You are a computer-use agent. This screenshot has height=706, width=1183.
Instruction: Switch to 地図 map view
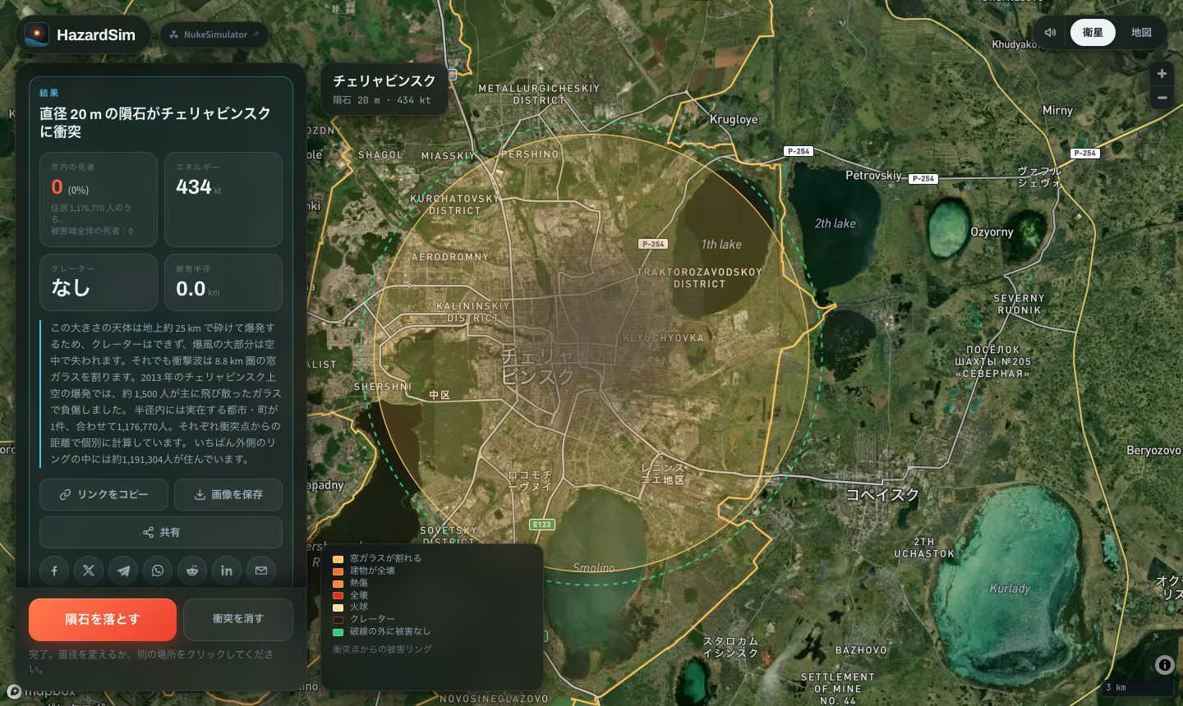(x=1141, y=33)
